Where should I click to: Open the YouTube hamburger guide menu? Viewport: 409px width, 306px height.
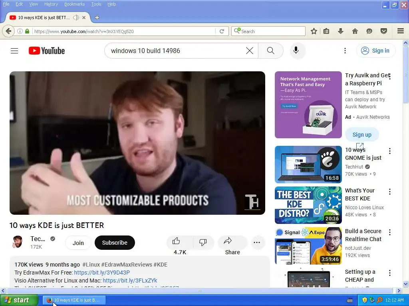click(14, 51)
